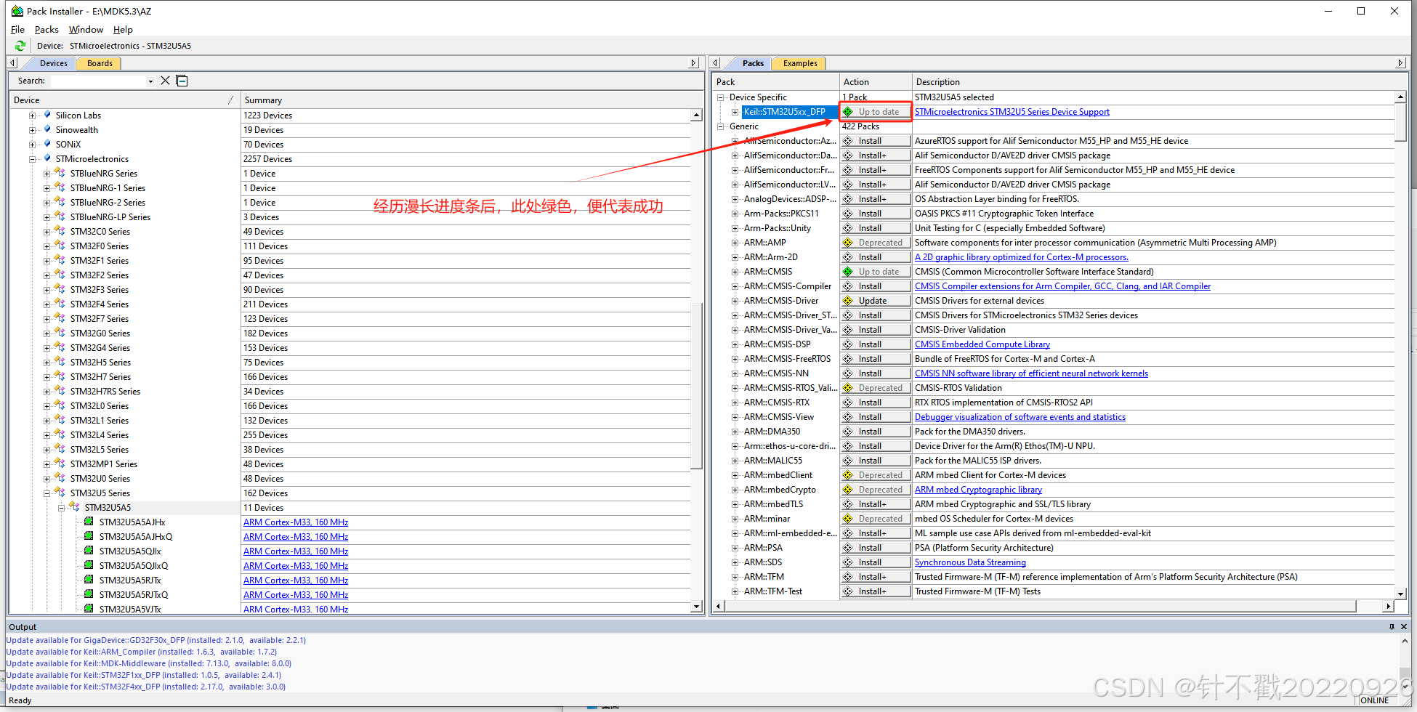Viewport: 1417px width, 712px height.
Task: Click the green up-to-date icon for ARM::CMSIS
Action: pyautogui.click(x=848, y=272)
